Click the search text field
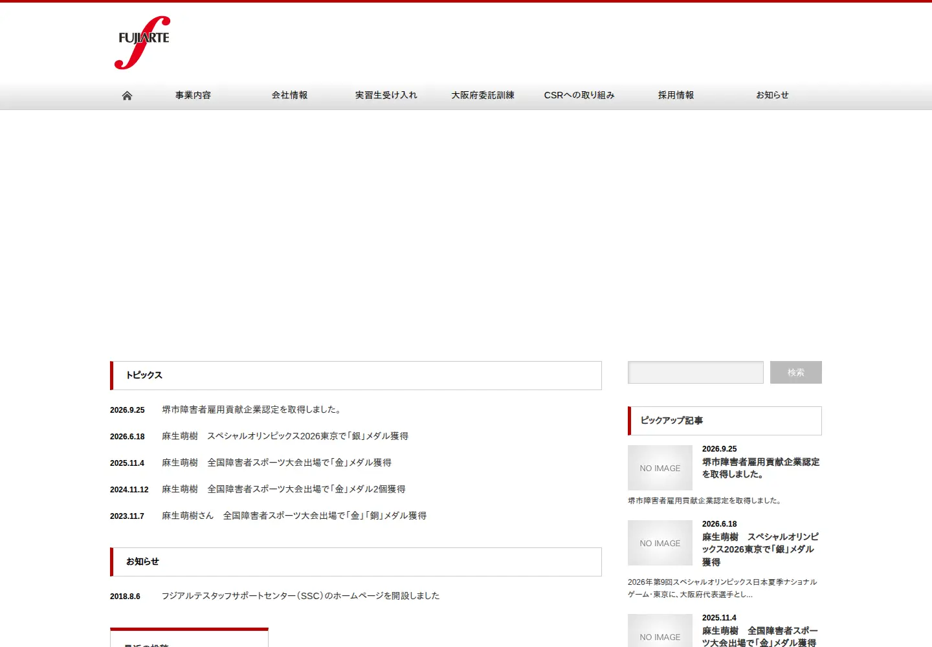Viewport: 932px width, 647px height. pyautogui.click(x=696, y=373)
